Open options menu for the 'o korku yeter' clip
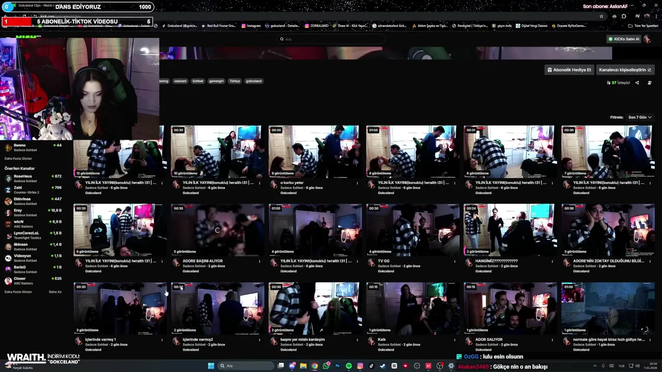The width and height of the screenshot is (662, 372). [357, 183]
